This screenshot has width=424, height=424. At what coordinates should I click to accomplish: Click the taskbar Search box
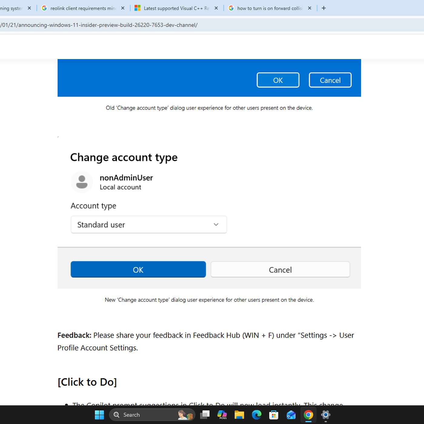click(x=145, y=415)
